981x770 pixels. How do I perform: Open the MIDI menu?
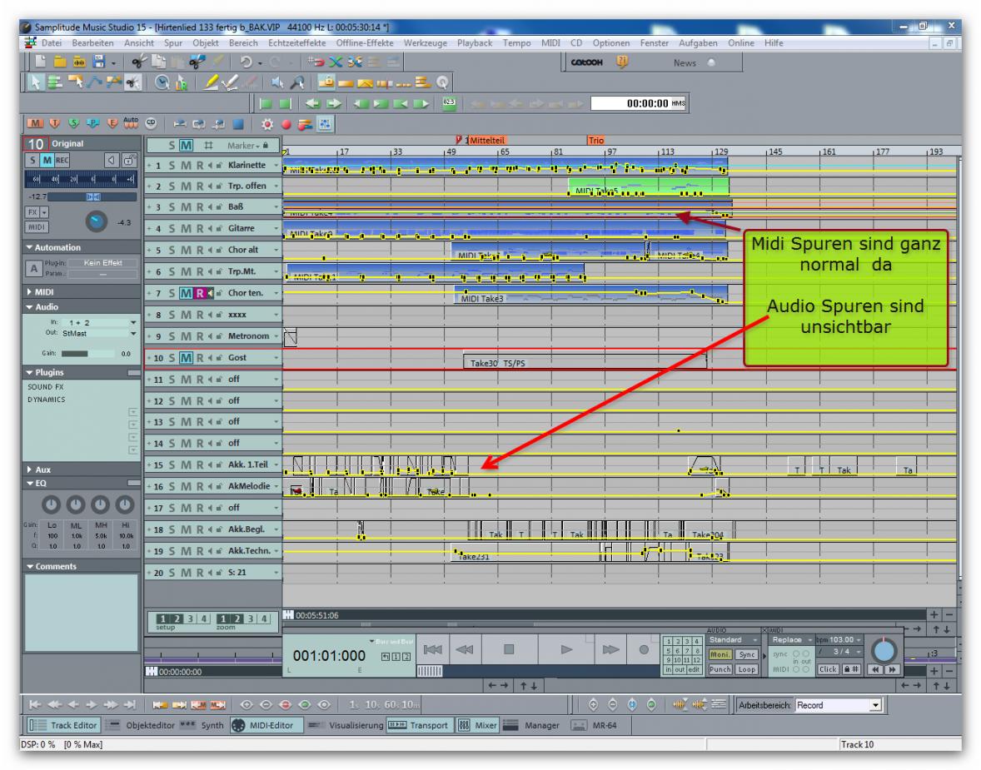pyautogui.click(x=550, y=43)
